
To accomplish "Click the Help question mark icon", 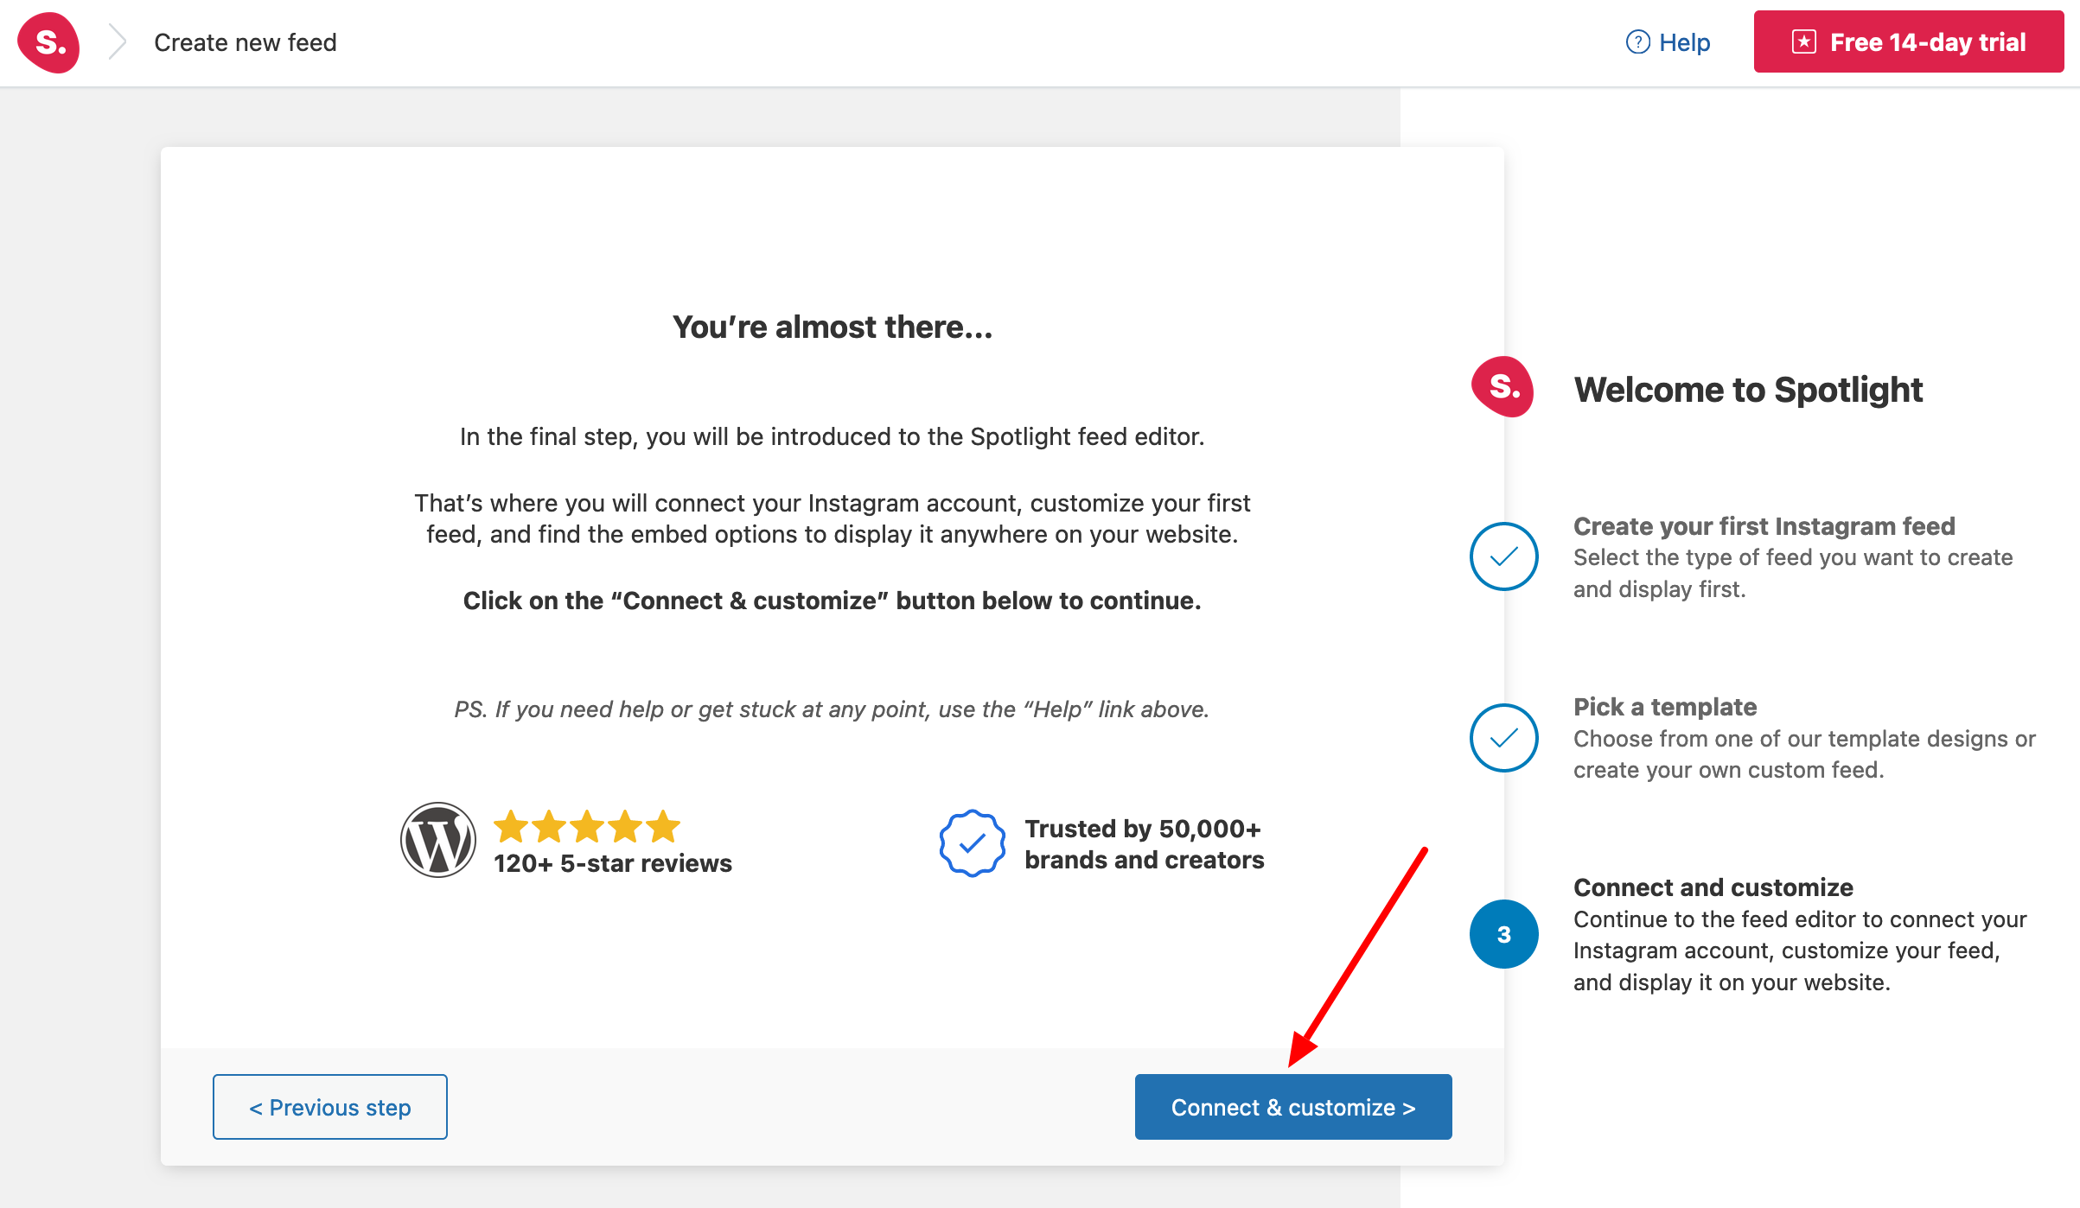I will coord(1637,42).
